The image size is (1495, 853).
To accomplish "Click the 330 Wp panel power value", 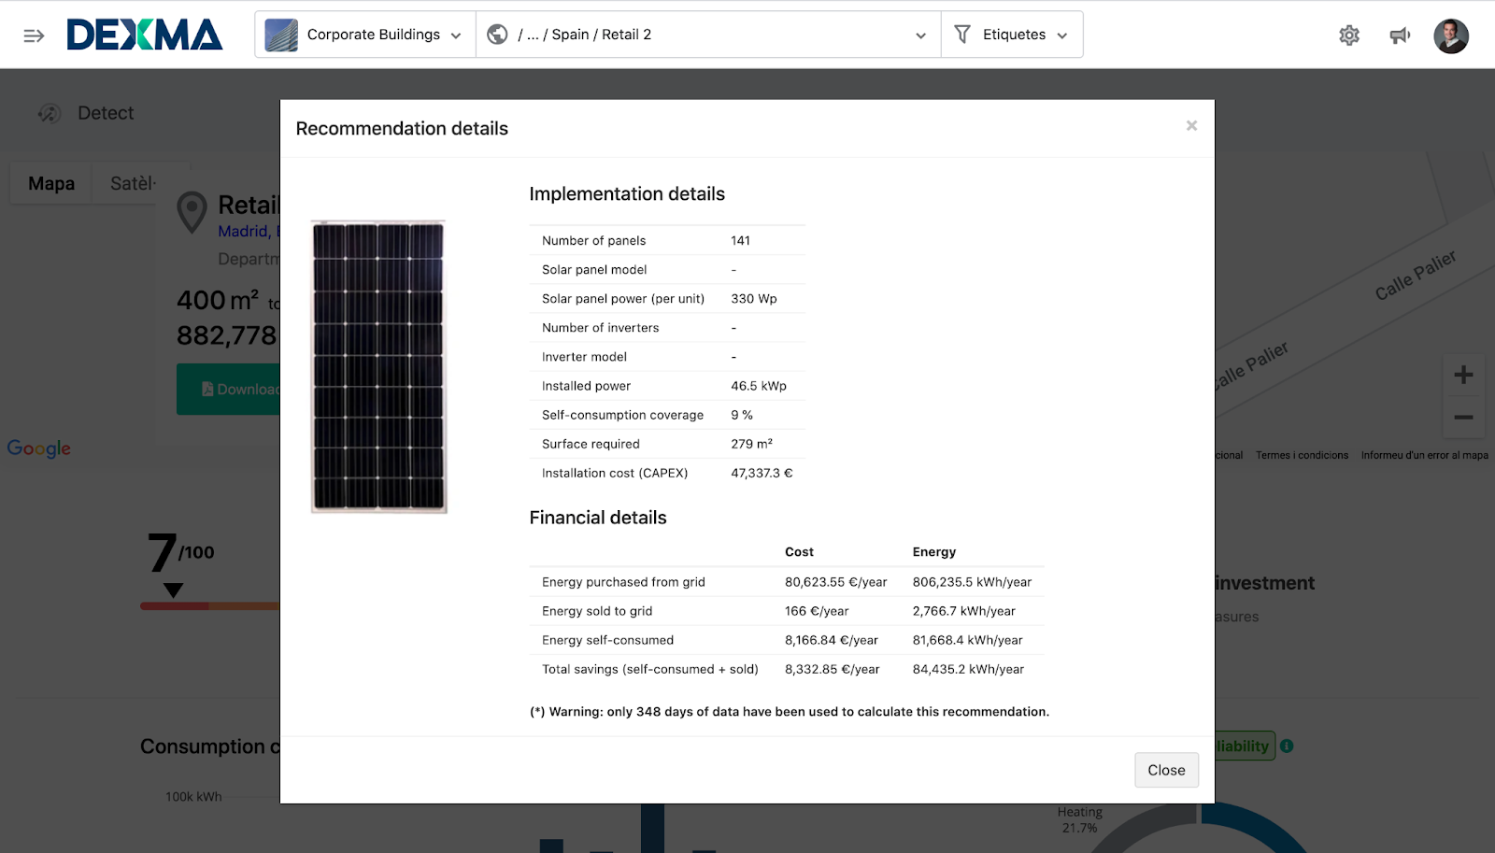I will (x=753, y=298).
